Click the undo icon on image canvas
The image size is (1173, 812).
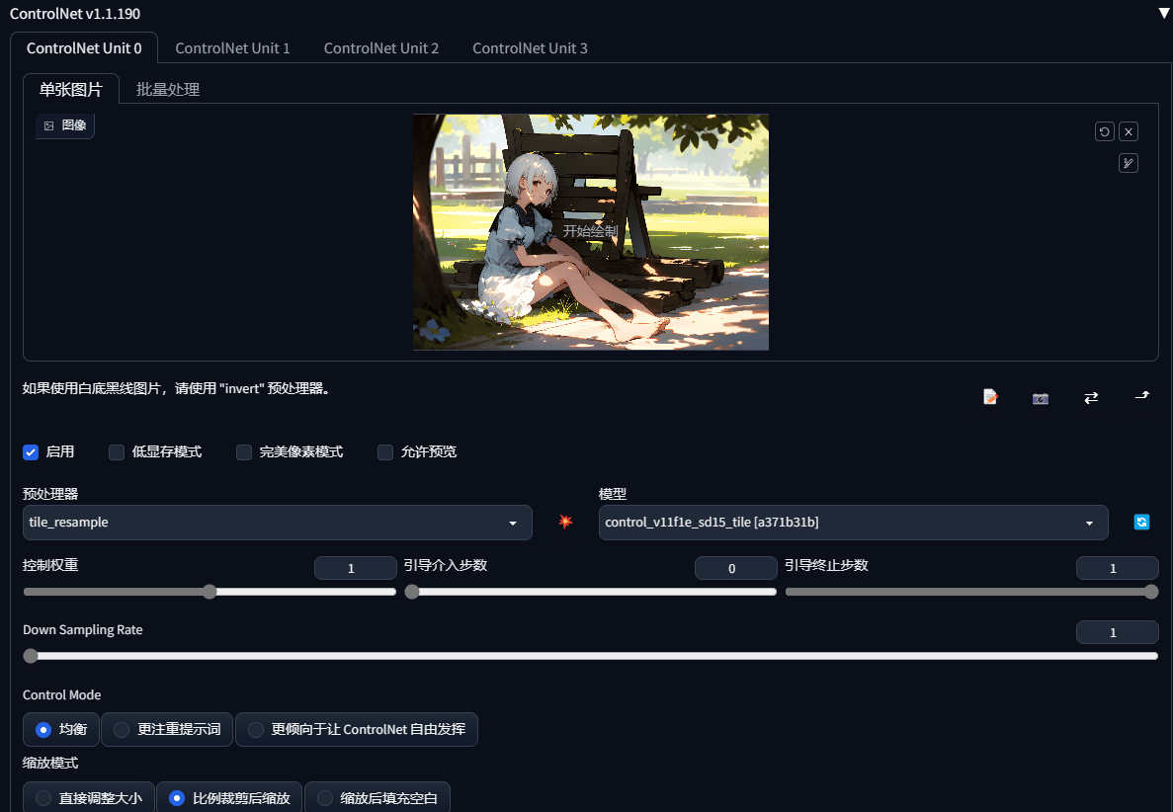1104,131
